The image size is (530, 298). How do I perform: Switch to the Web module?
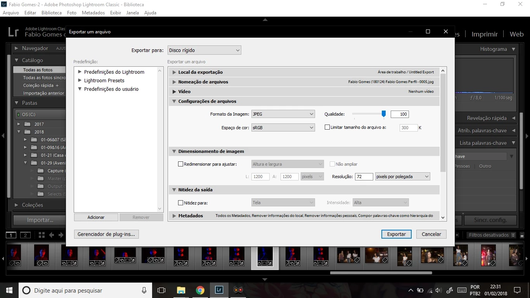(x=516, y=34)
